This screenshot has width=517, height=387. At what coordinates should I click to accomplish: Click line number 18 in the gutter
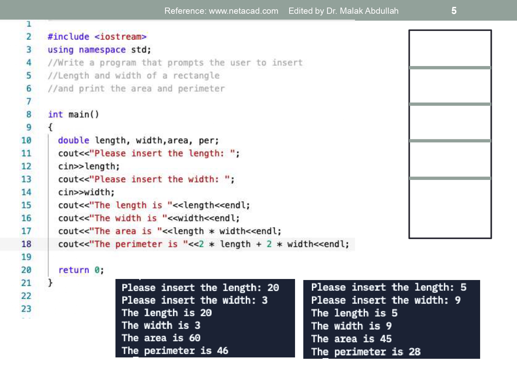pos(26,244)
